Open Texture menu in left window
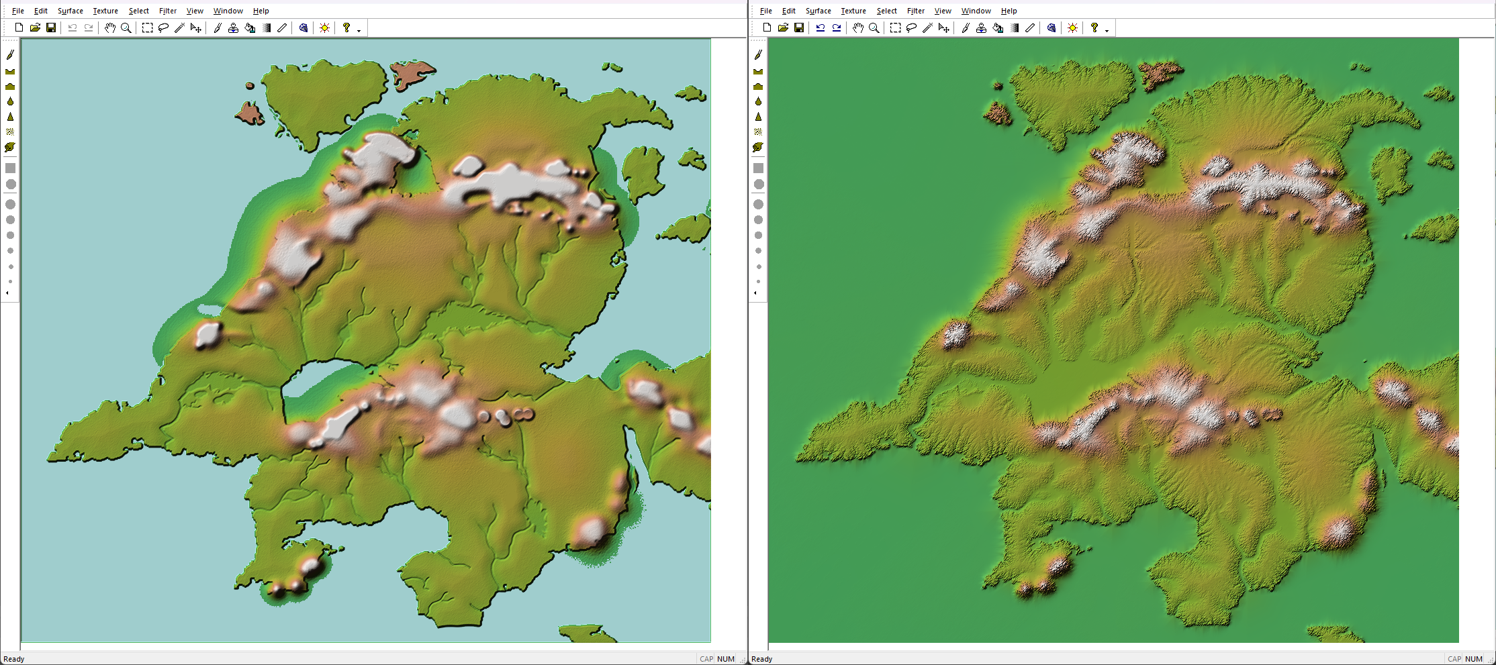1496x665 pixels. [x=105, y=11]
